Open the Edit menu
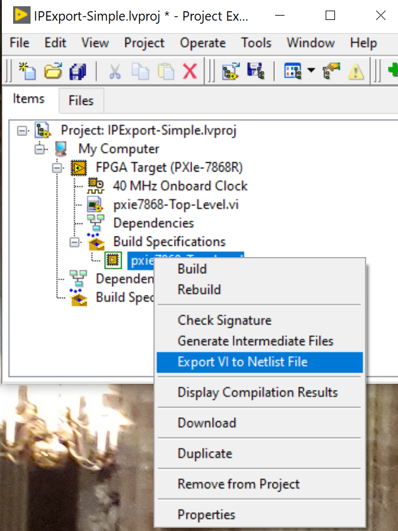This screenshot has width=398, height=531. point(55,43)
